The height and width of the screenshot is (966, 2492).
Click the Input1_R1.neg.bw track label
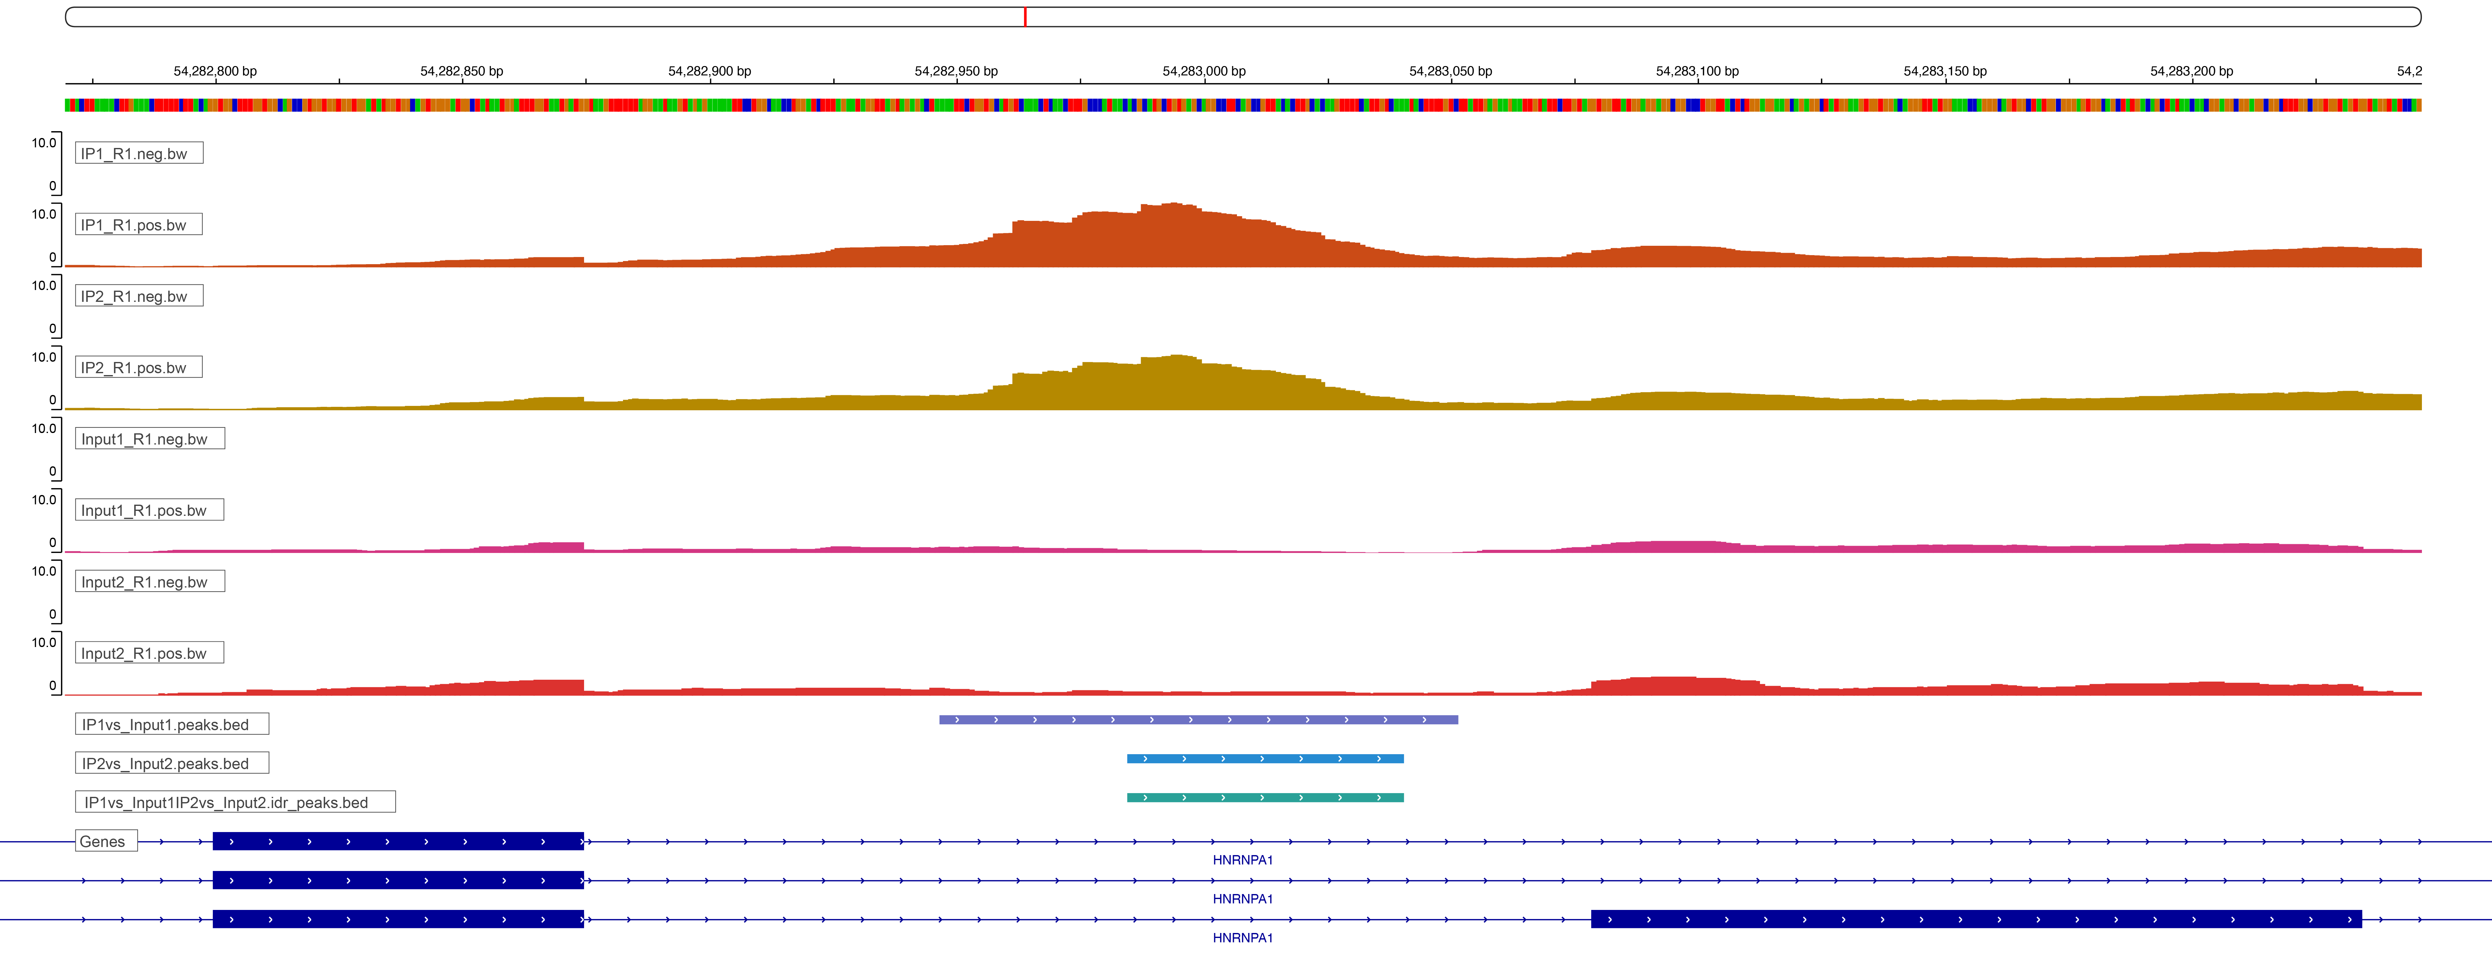(x=150, y=439)
